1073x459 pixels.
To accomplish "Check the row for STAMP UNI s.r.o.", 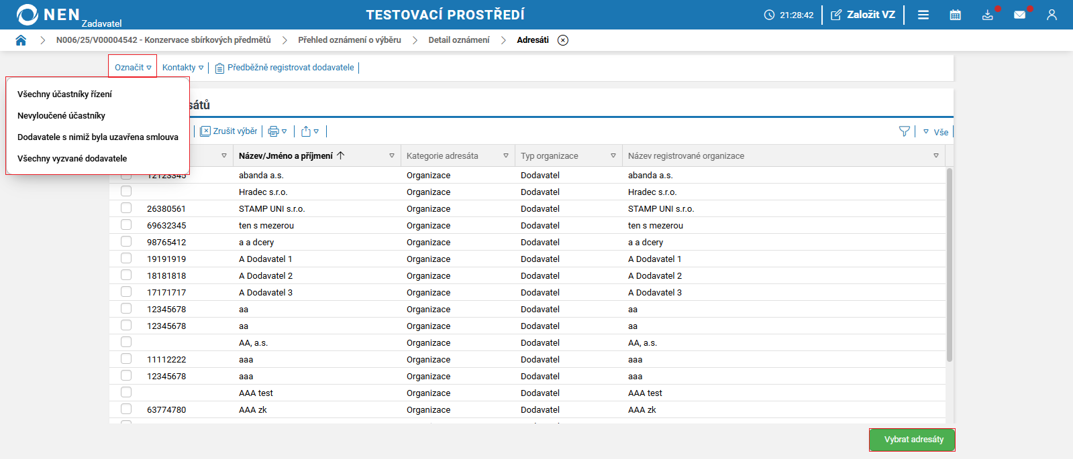I will (126, 208).
